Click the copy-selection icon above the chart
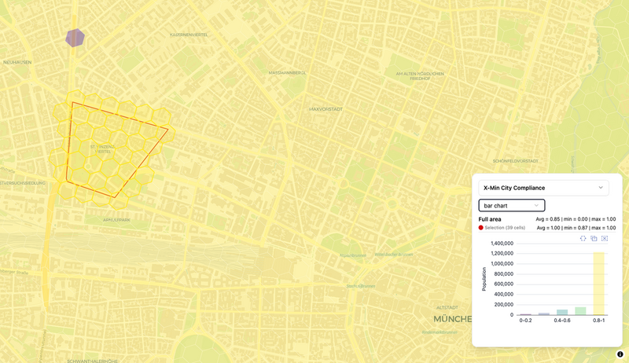 [x=594, y=238]
